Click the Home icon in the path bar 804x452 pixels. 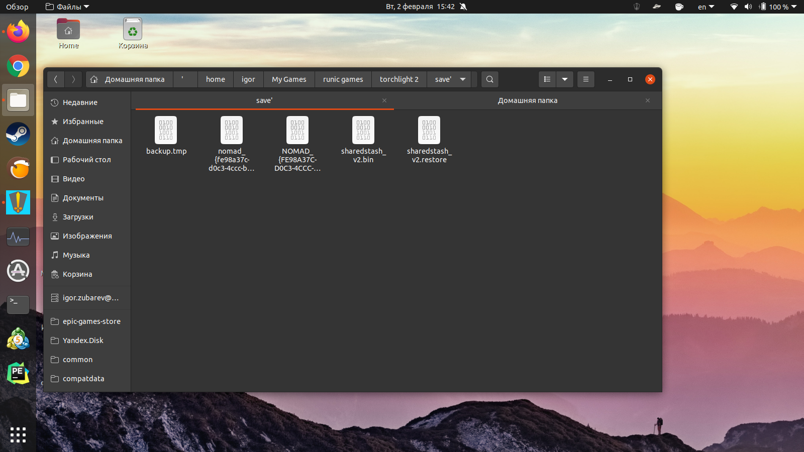click(x=93, y=79)
